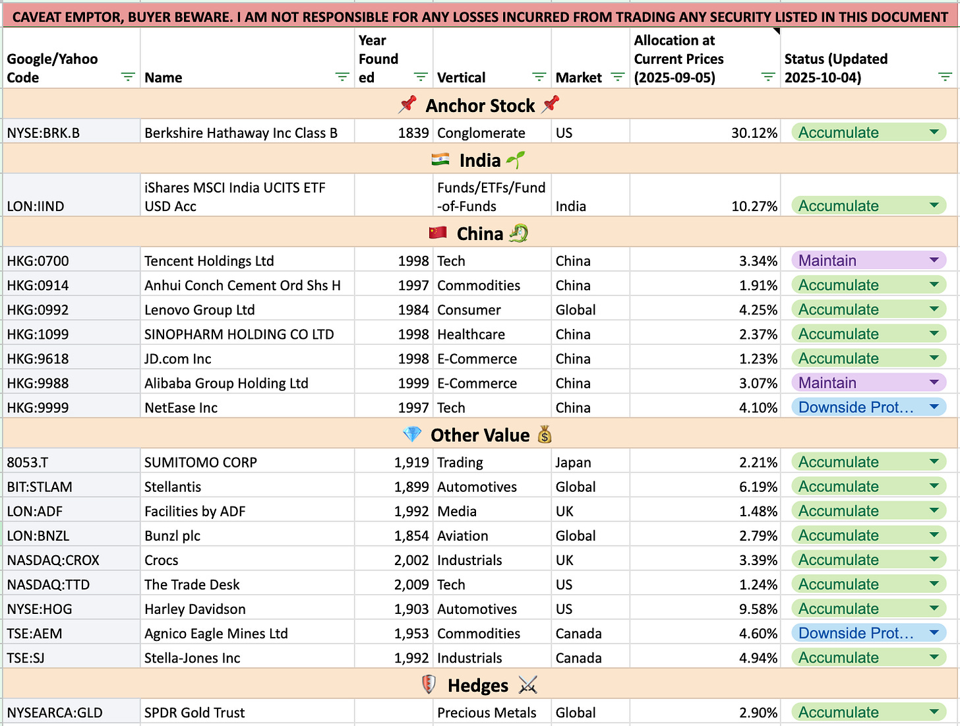This screenshot has width=960, height=726.
Task: Select vertical cell Healthcare
Action: point(492,333)
